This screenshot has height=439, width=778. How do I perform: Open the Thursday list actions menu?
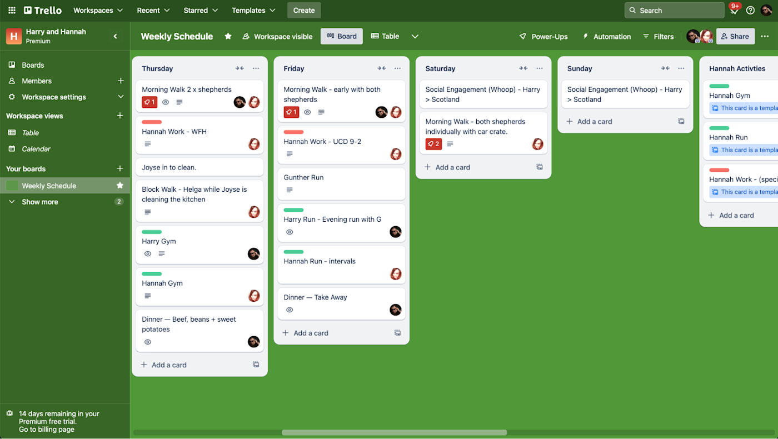[256, 68]
